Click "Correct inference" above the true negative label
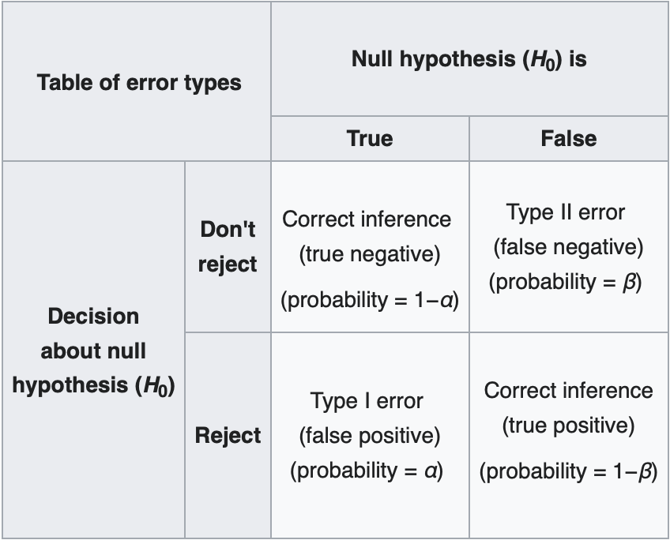Viewport: 670px width, 540px height. (x=367, y=219)
